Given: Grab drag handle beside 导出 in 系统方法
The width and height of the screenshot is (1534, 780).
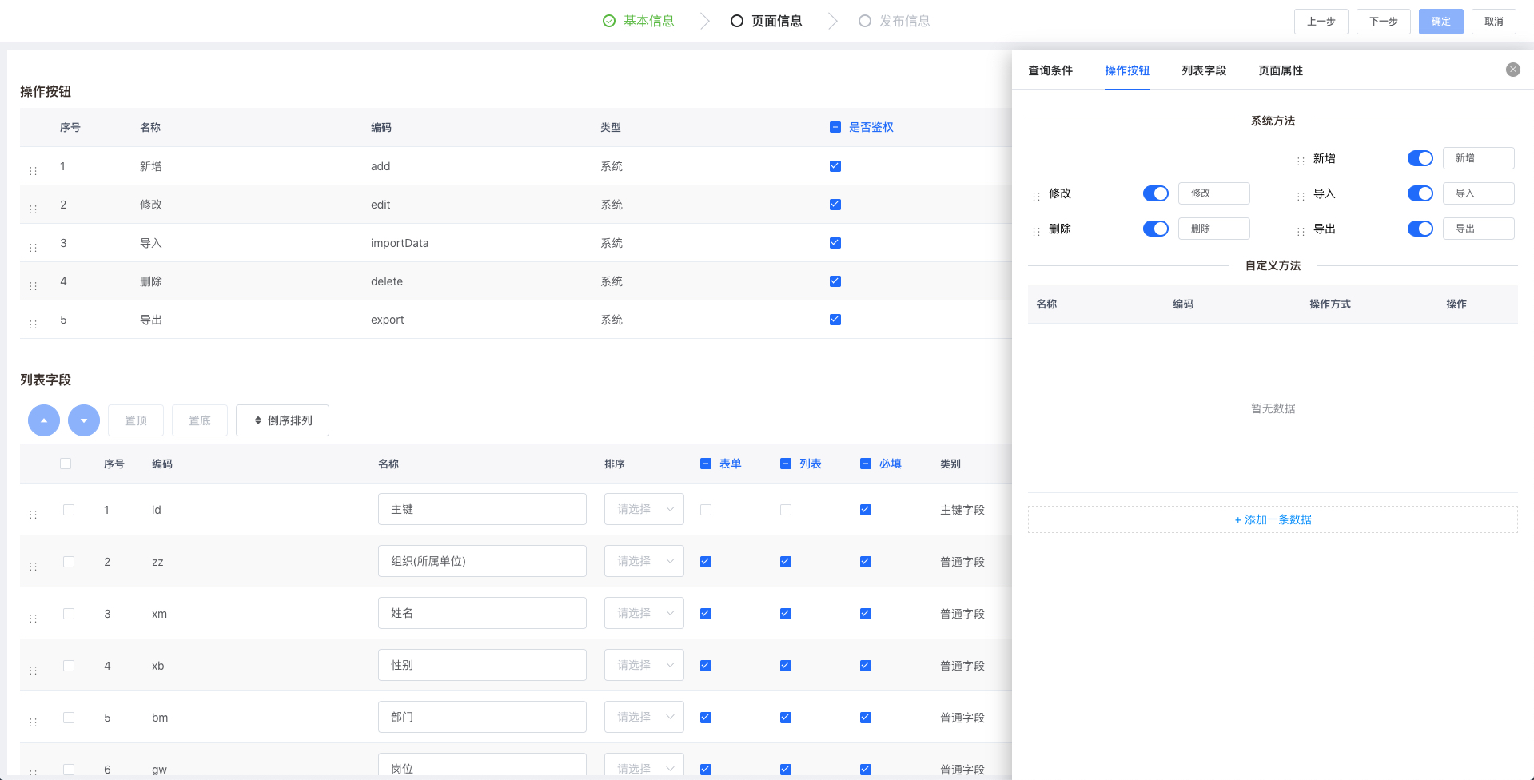Looking at the screenshot, I should coord(1301,232).
